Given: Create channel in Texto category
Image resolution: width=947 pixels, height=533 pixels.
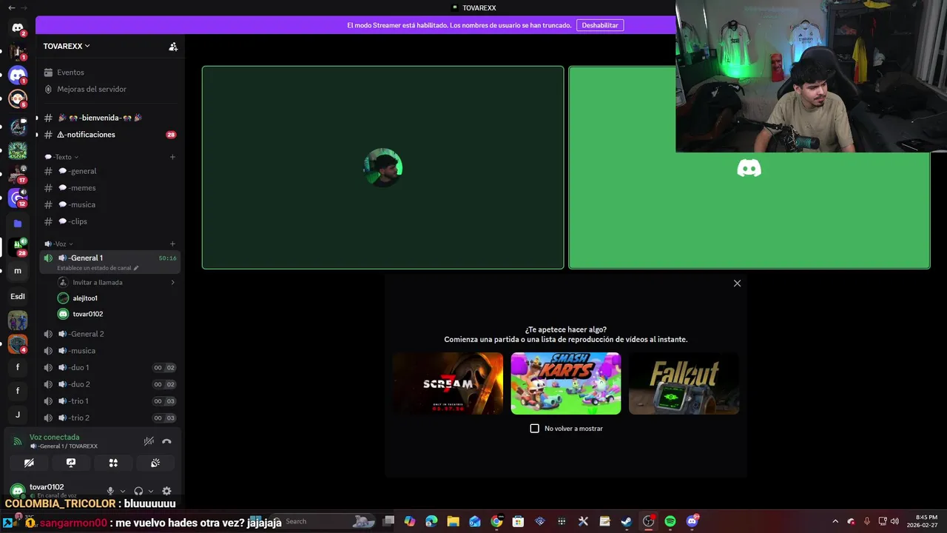Looking at the screenshot, I should click(172, 157).
